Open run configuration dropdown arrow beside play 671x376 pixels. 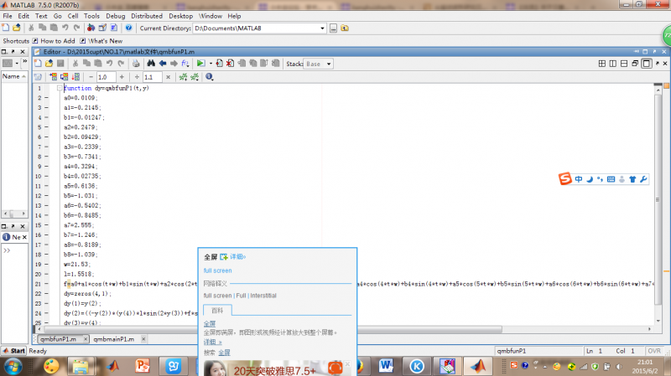point(211,64)
